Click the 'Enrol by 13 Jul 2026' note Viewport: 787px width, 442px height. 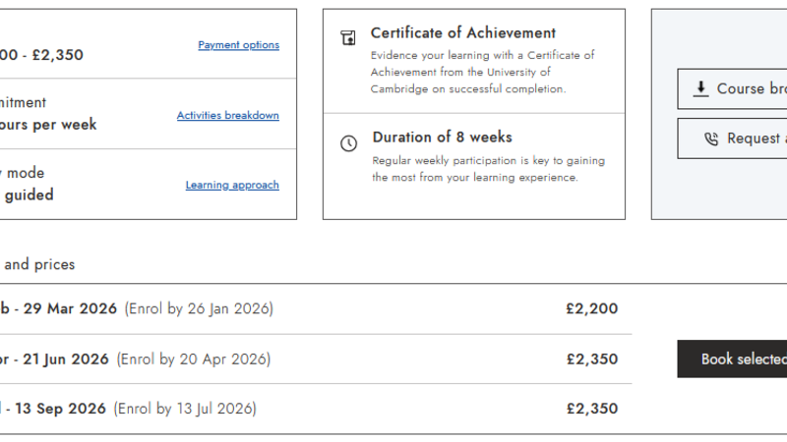pos(185,409)
